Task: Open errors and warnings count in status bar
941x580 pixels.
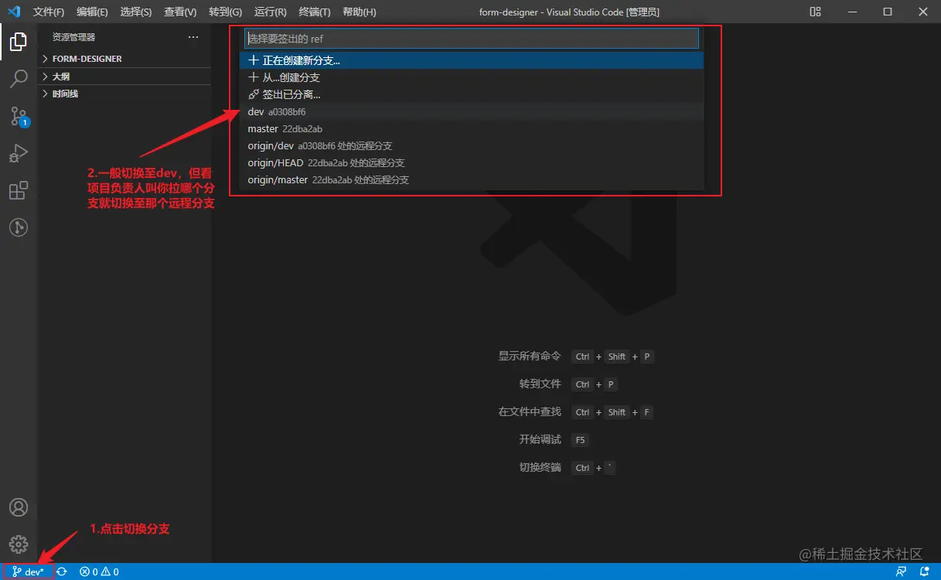Action: point(99,571)
